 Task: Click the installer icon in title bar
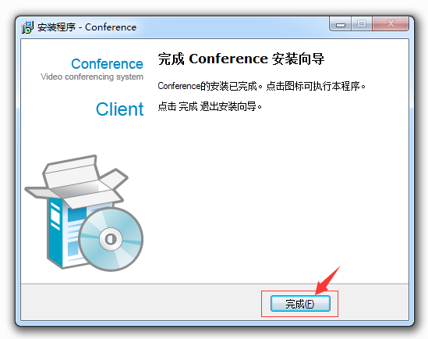point(27,27)
